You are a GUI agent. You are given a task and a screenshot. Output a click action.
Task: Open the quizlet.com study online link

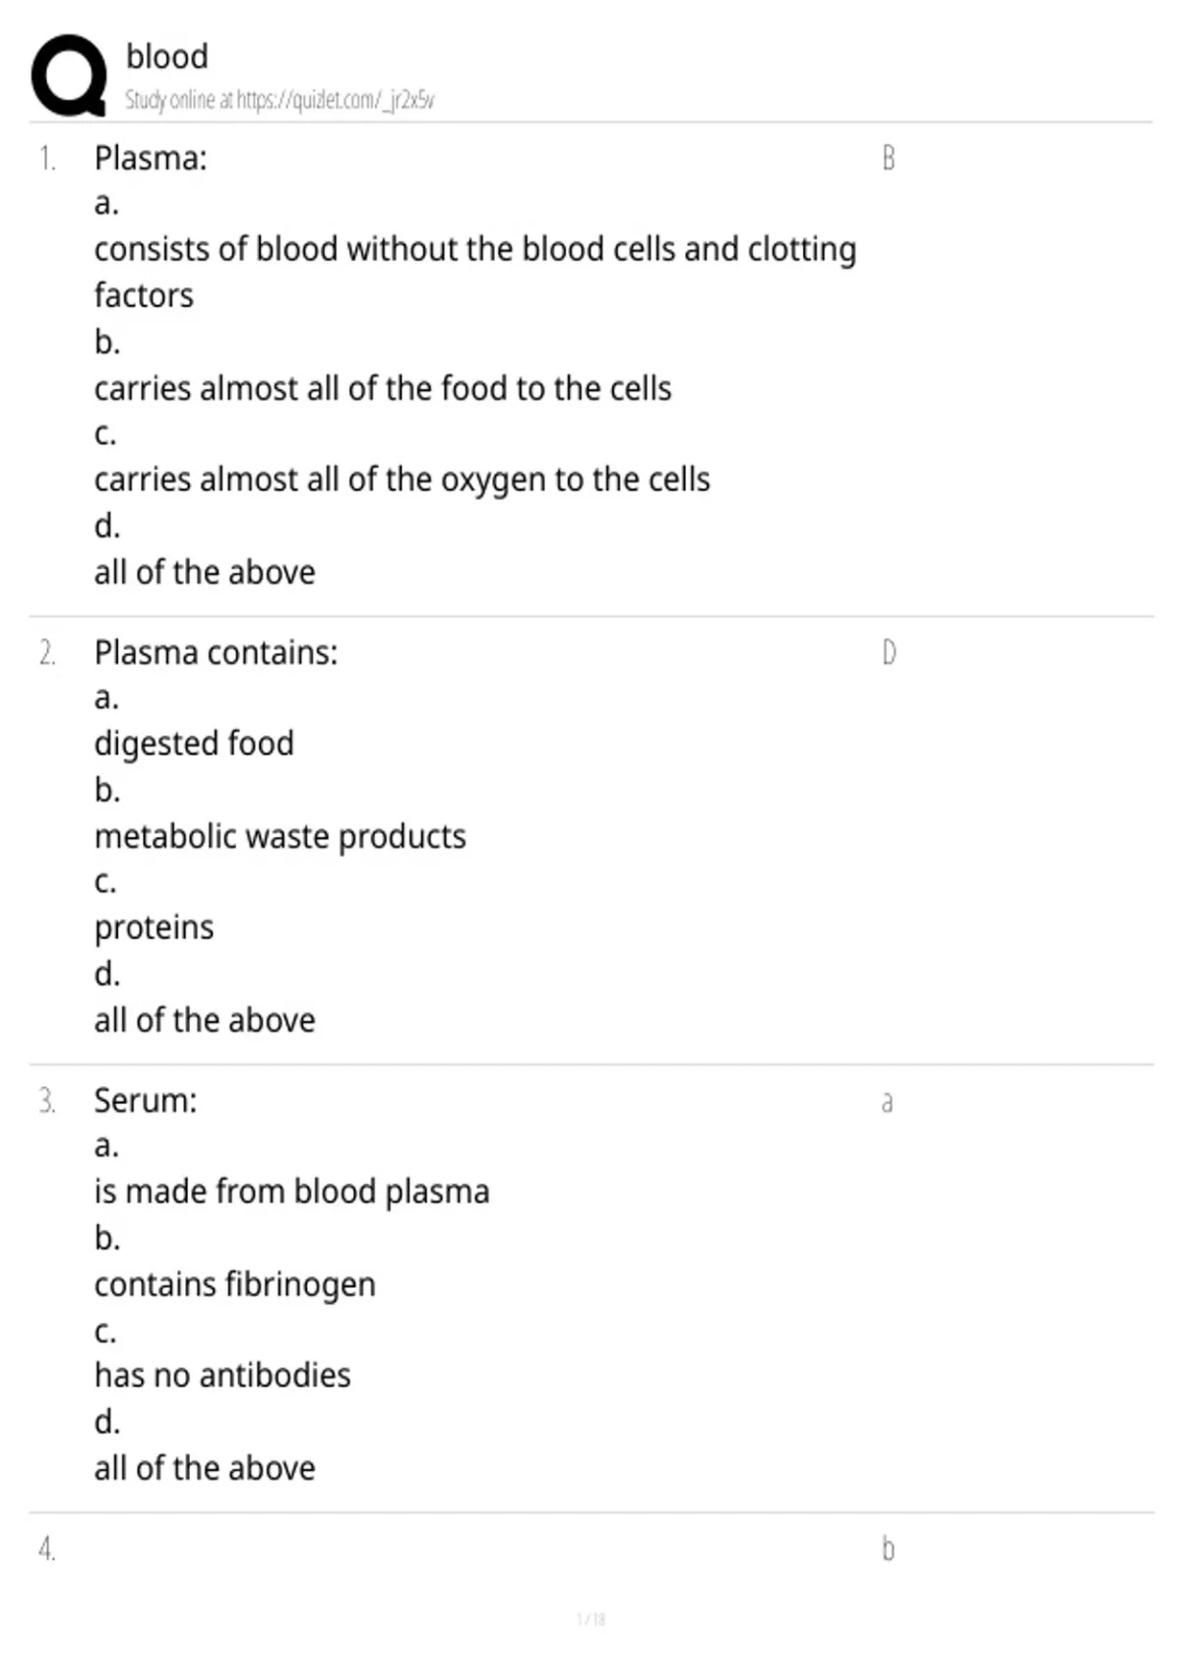(x=280, y=100)
